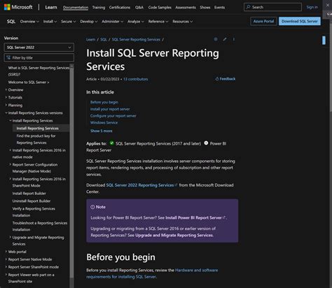Click the theme/add-to-collection circle icon
Screen dimensions: 332x288
point(216,39)
